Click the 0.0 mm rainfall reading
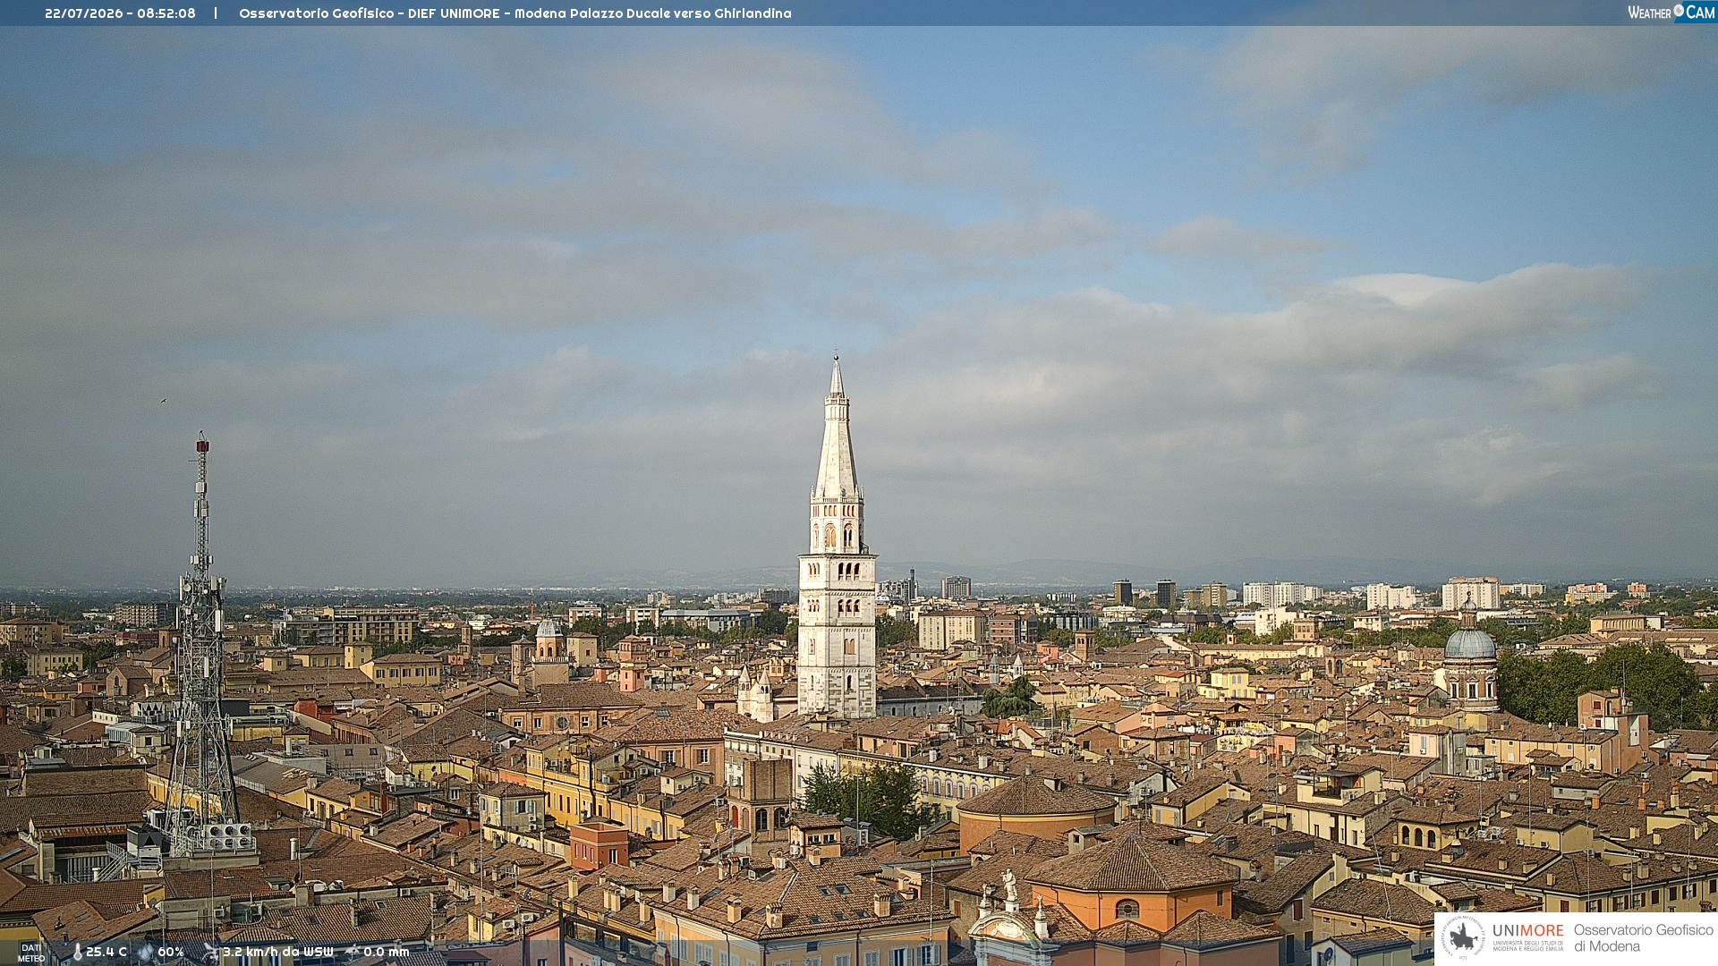The width and height of the screenshot is (1718, 966). click(387, 952)
